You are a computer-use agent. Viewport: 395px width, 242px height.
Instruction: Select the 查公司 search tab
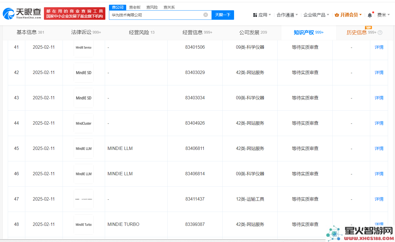(118, 7)
